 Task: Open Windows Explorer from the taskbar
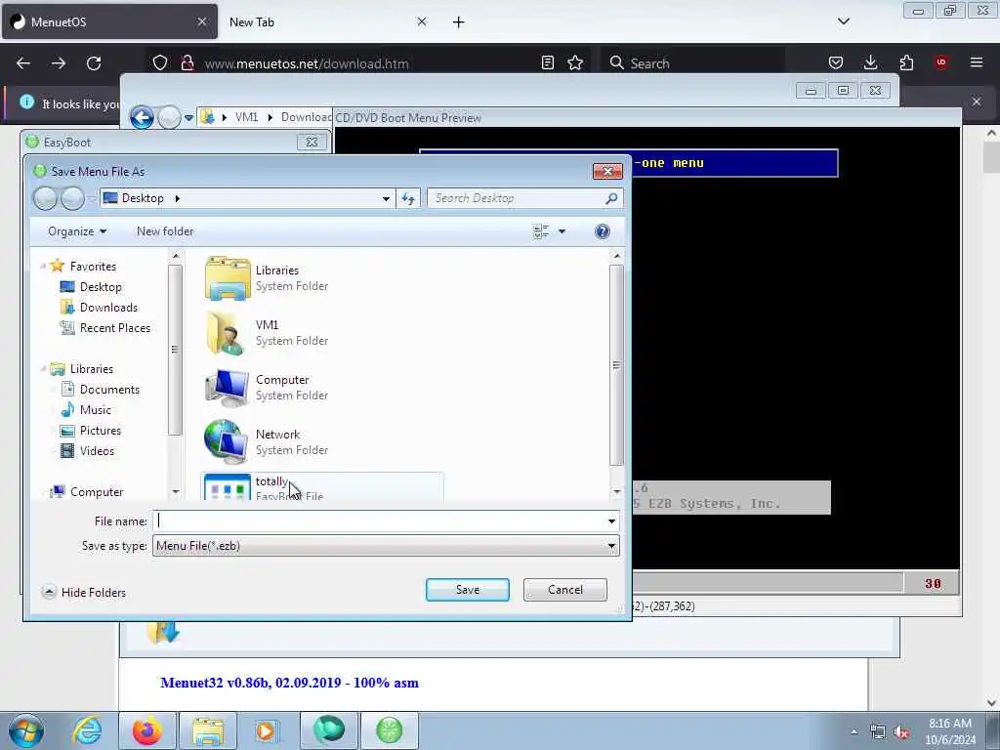(208, 730)
